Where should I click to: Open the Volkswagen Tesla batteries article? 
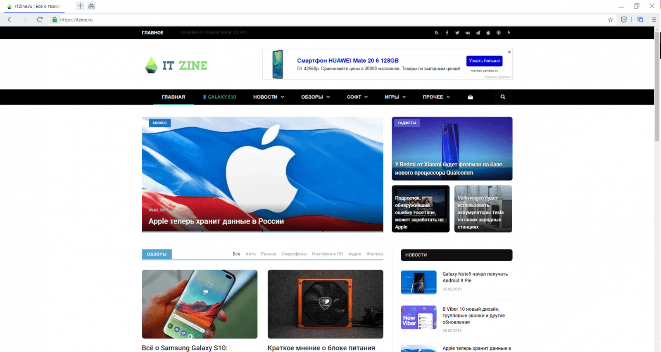[480, 212]
